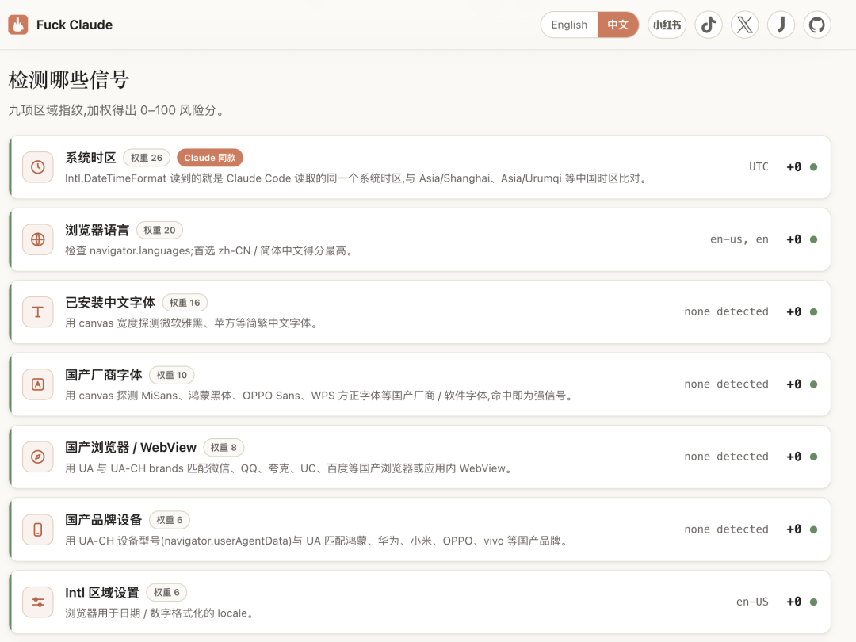Select the 系统时区 title

pyautogui.click(x=90, y=158)
